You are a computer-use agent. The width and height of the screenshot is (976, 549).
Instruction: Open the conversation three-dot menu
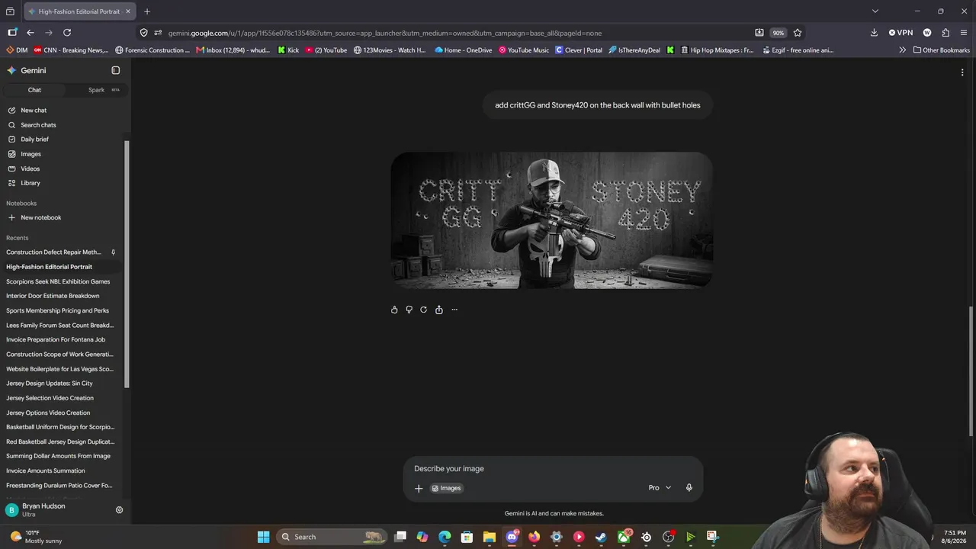962,72
